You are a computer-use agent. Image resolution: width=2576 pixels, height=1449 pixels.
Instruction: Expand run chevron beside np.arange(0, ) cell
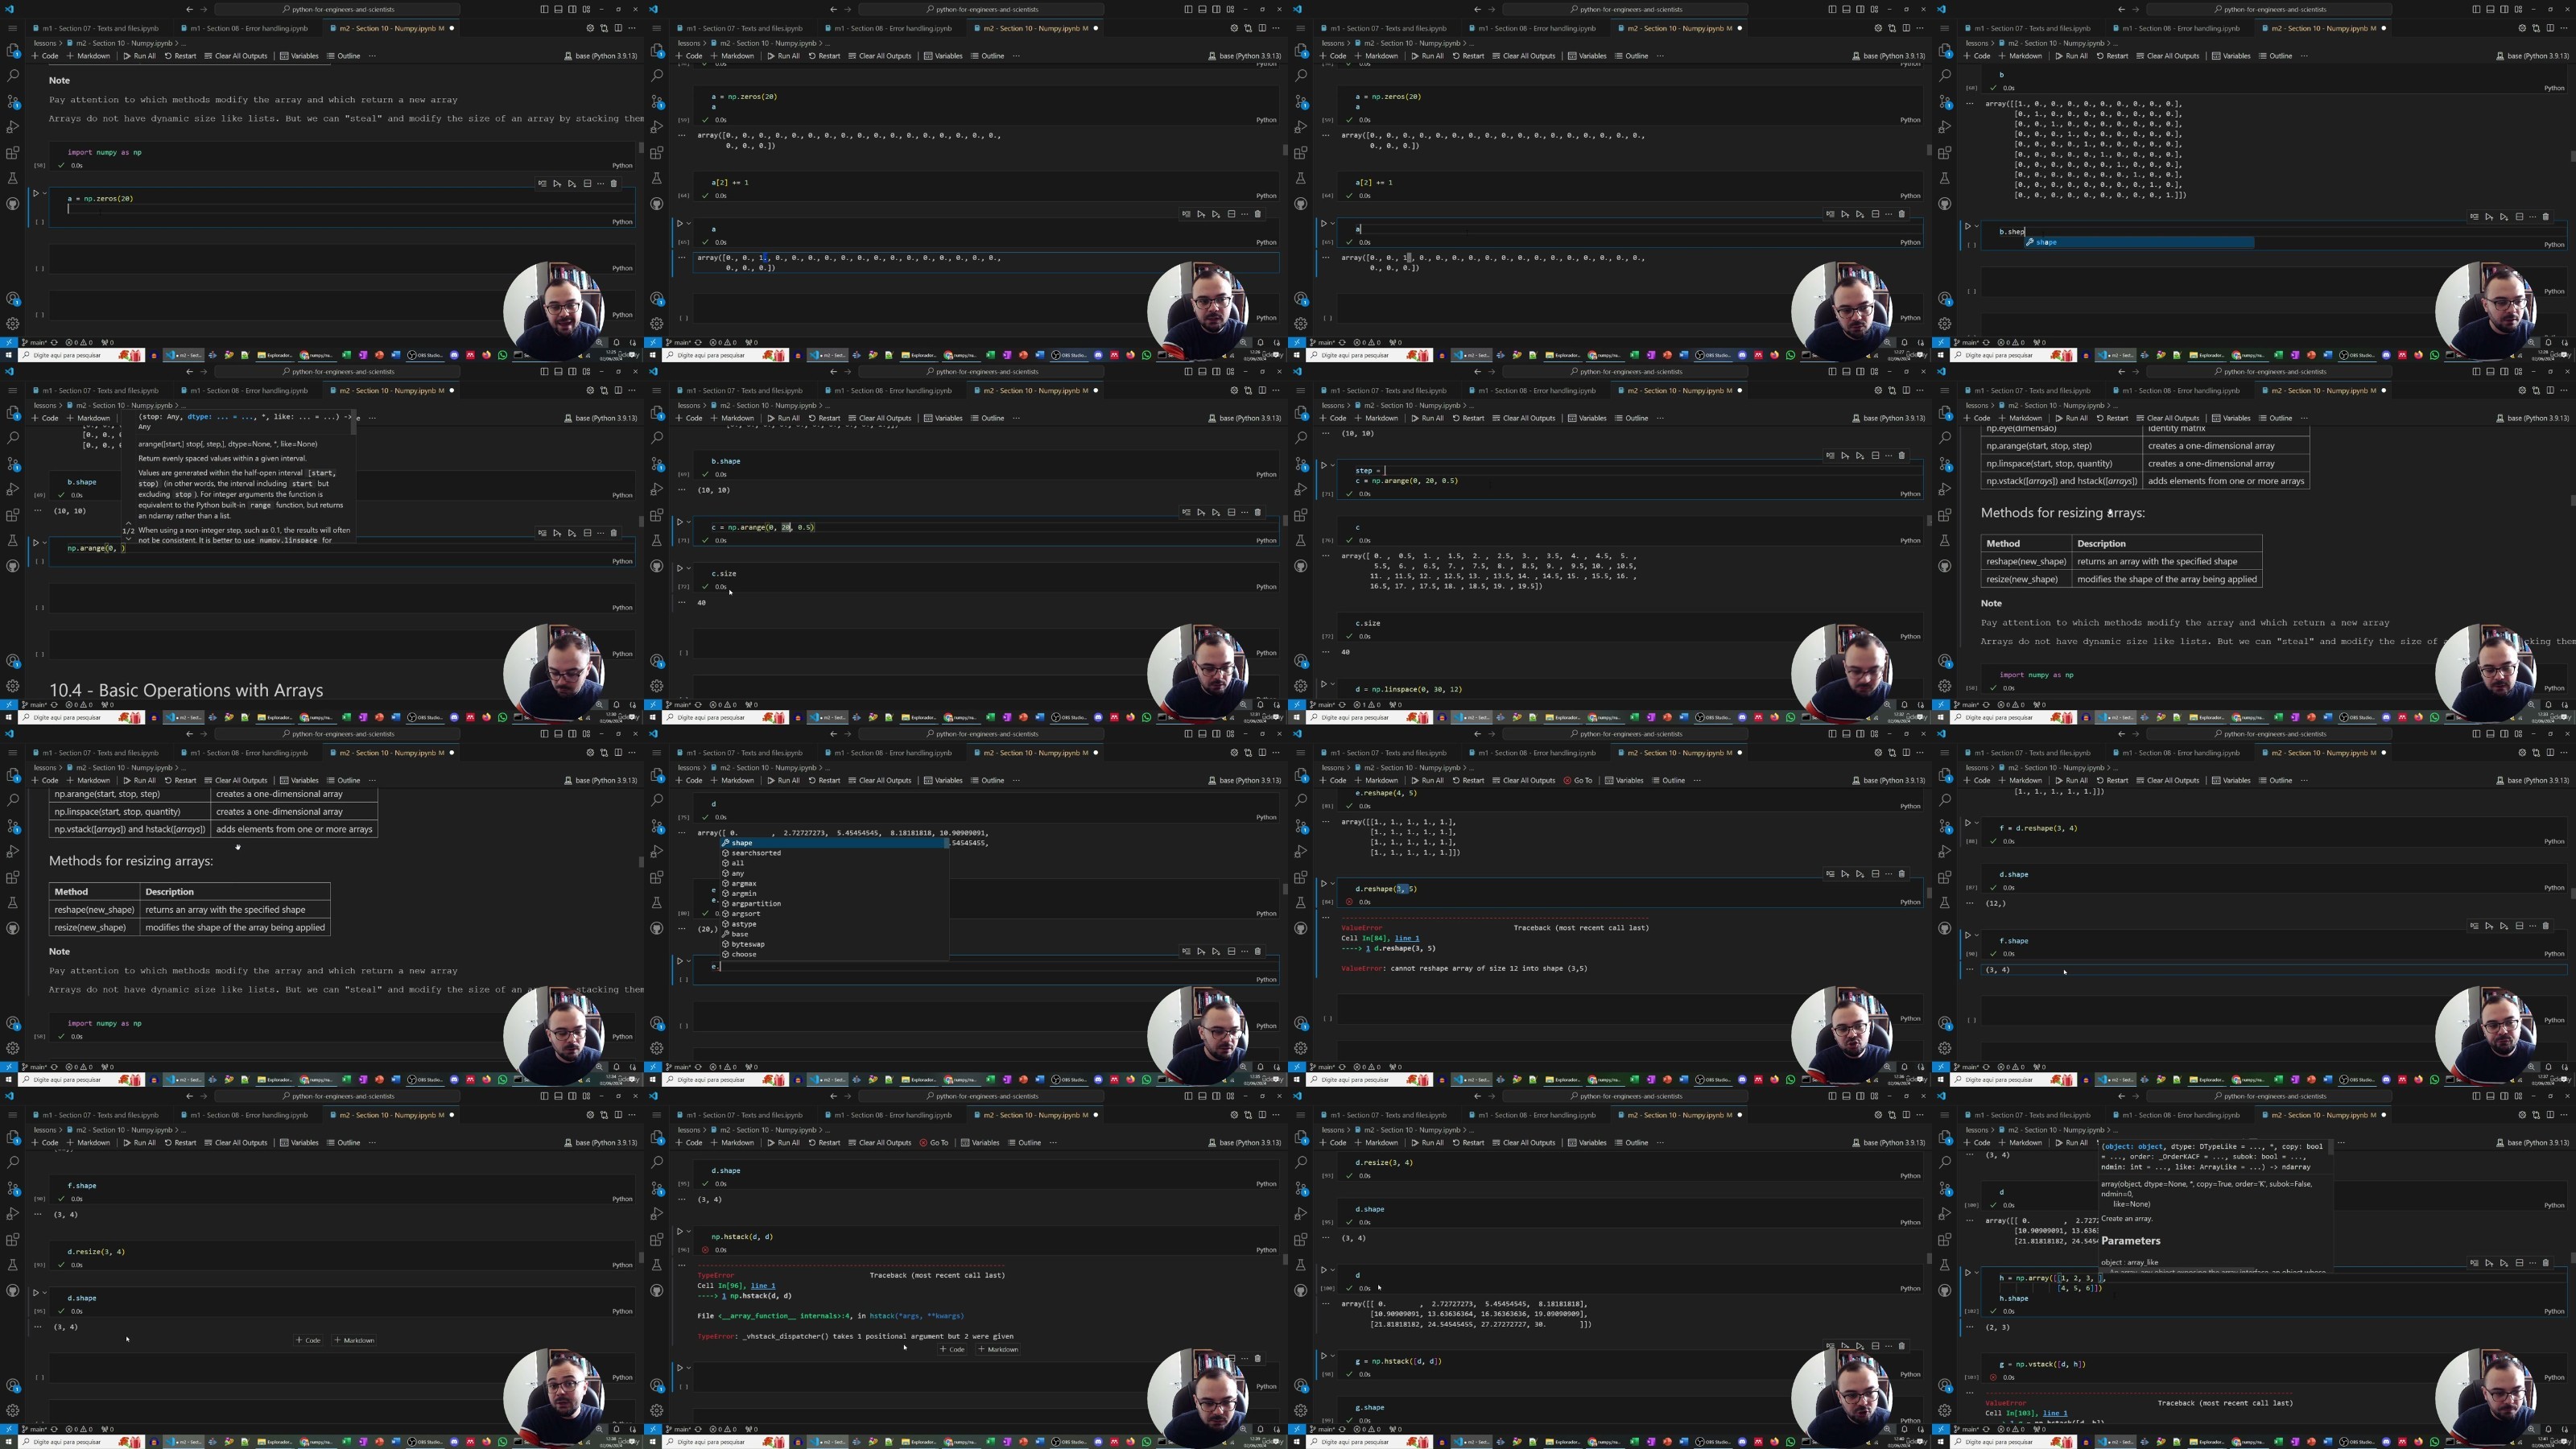[44, 543]
